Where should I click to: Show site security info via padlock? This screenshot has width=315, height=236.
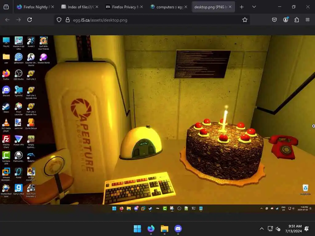coord(68,20)
